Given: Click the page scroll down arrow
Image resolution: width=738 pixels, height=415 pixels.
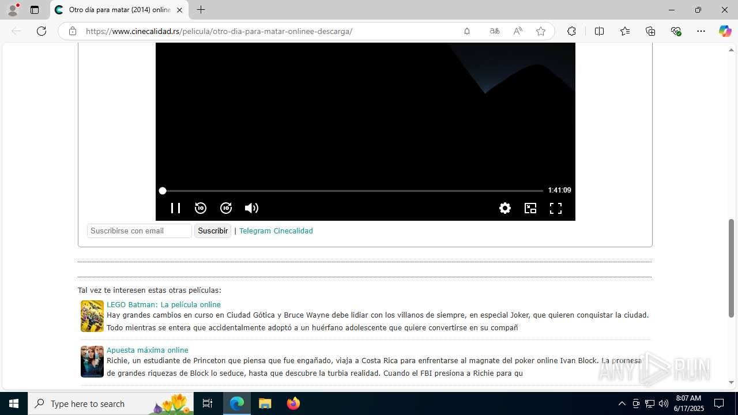Looking at the screenshot, I should pos(731,382).
